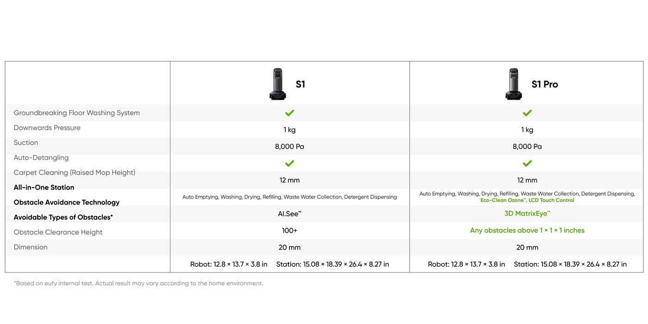Screen dimensions: 648x324
Task: Select the S1 model heading
Action: point(300,84)
